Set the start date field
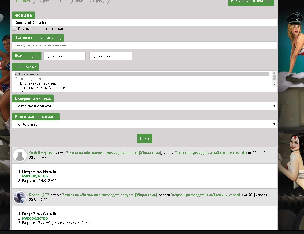The image size is (304, 234). point(64,56)
